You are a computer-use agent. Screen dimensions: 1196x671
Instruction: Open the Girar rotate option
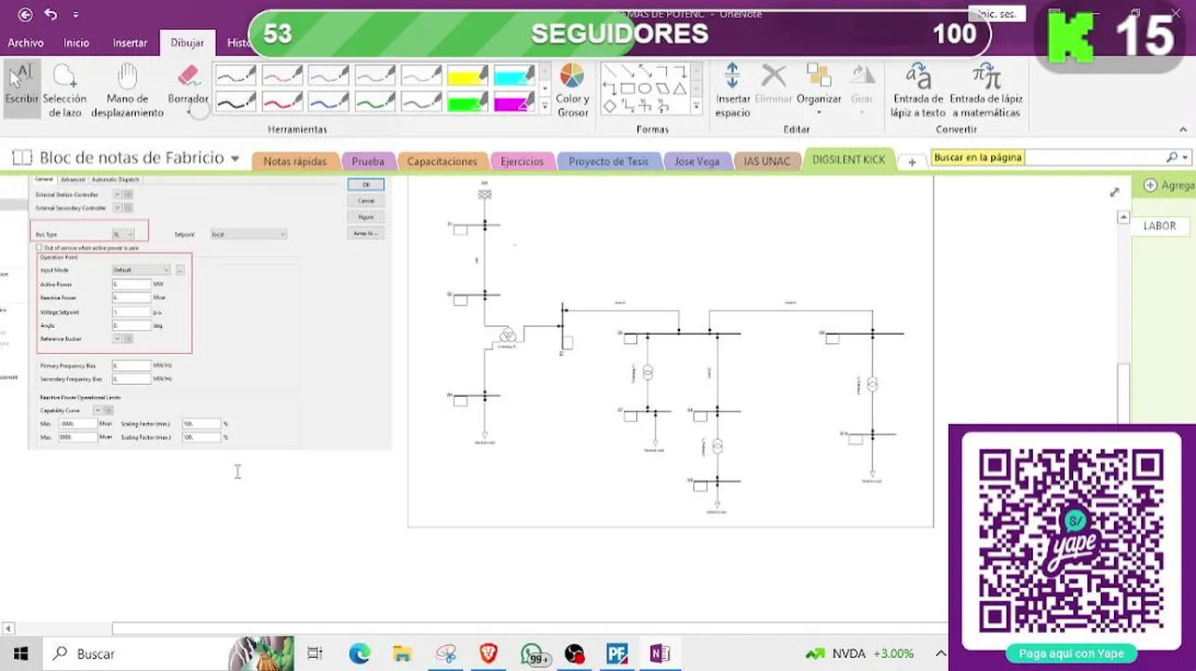click(x=863, y=90)
